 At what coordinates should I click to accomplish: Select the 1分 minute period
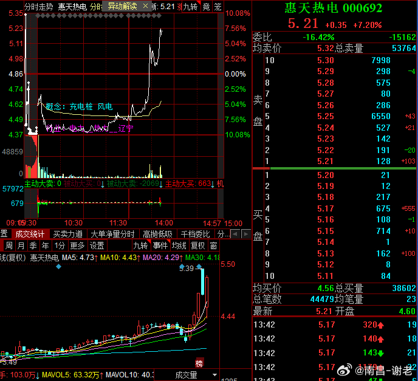click(60, 245)
